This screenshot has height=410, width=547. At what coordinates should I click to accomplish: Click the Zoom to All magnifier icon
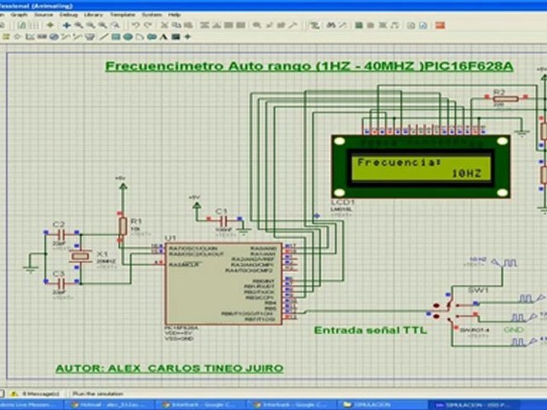(x=103, y=26)
